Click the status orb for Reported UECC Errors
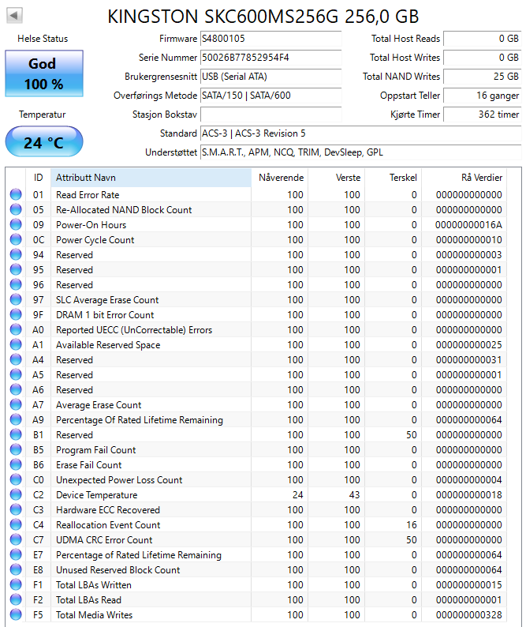 tap(16, 329)
